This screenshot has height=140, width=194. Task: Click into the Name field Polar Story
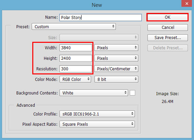101,17
